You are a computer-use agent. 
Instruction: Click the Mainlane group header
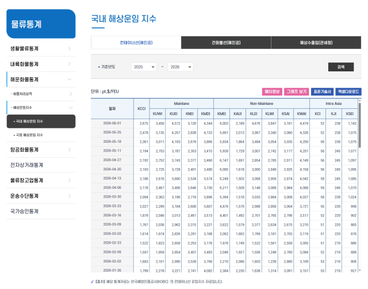182,104
